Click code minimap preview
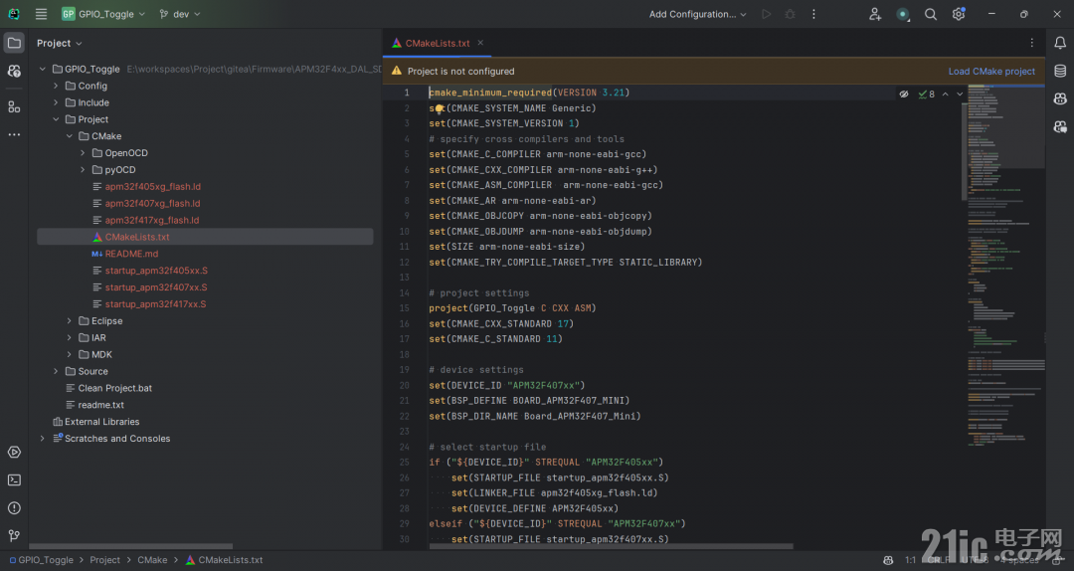 pos(1006,266)
